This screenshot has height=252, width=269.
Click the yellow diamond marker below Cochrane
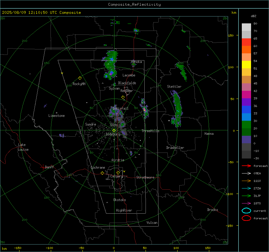click(102, 173)
